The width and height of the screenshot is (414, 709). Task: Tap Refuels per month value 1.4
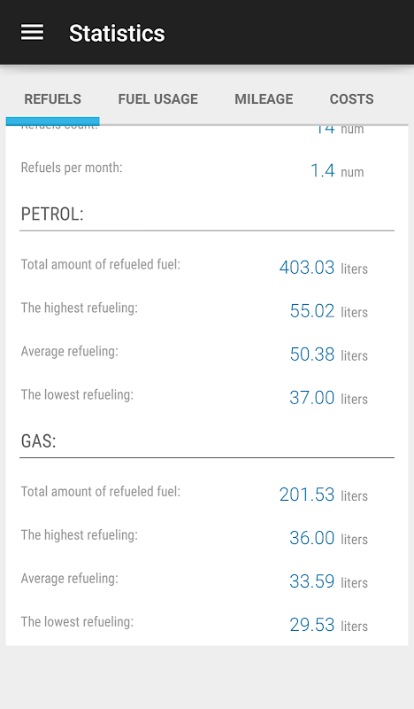323,170
